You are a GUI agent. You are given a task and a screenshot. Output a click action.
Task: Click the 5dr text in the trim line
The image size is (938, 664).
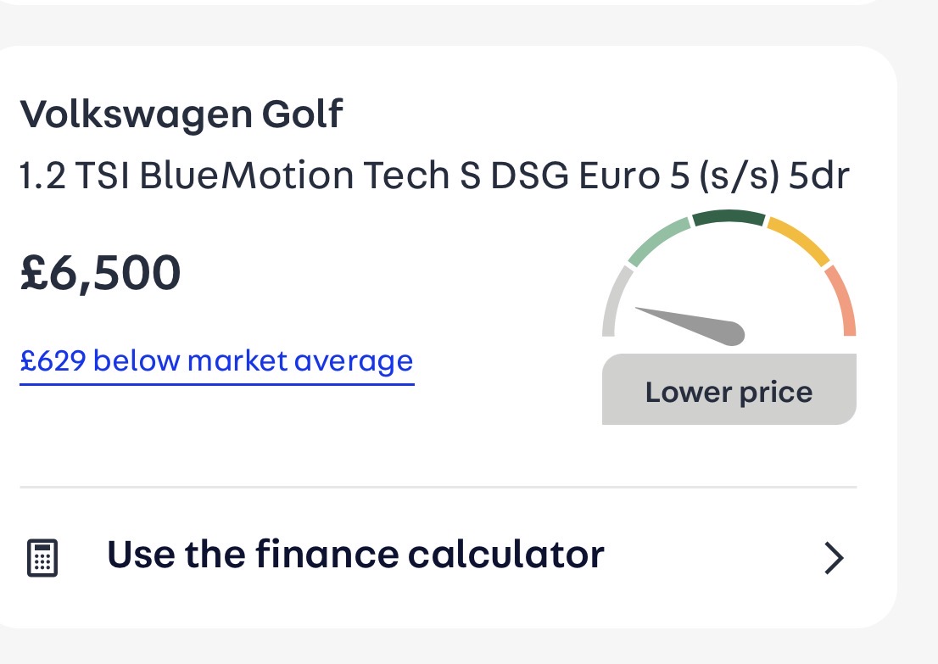point(819,176)
